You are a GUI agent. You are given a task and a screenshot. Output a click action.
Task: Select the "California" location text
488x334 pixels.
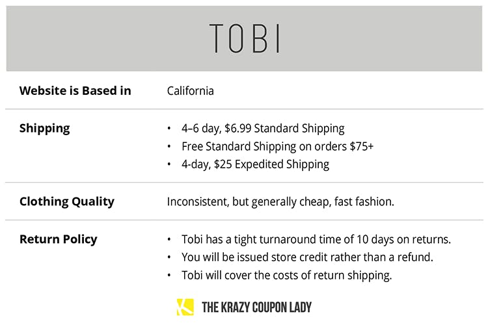[190, 91]
